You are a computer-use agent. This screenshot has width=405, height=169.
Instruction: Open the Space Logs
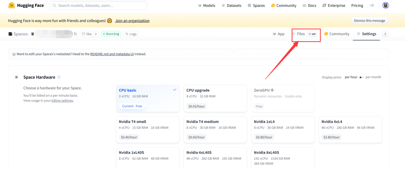131,34
